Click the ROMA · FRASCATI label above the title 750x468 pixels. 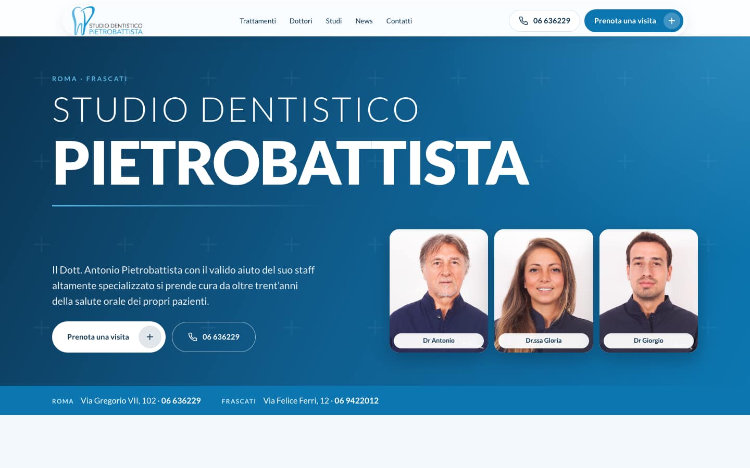point(90,79)
